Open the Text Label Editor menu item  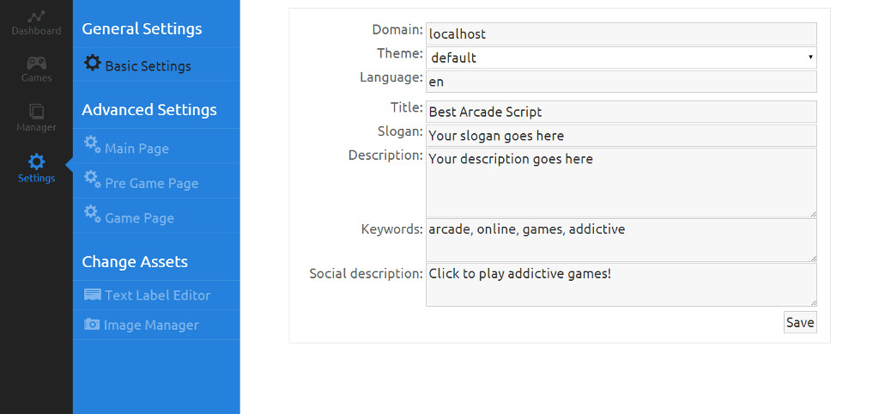157,295
